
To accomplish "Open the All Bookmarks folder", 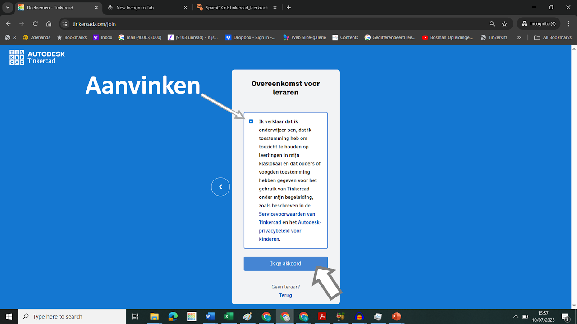I will pos(553,37).
